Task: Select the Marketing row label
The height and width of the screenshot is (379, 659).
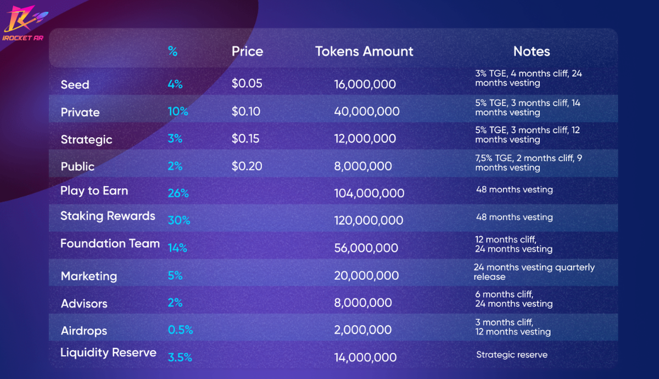Action: (x=88, y=276)
